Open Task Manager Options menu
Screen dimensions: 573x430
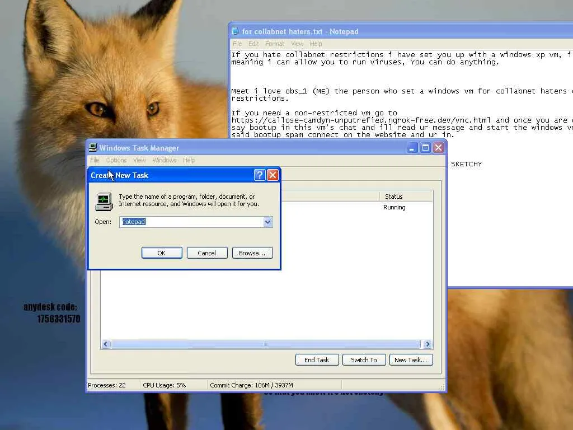coord(116,160)
